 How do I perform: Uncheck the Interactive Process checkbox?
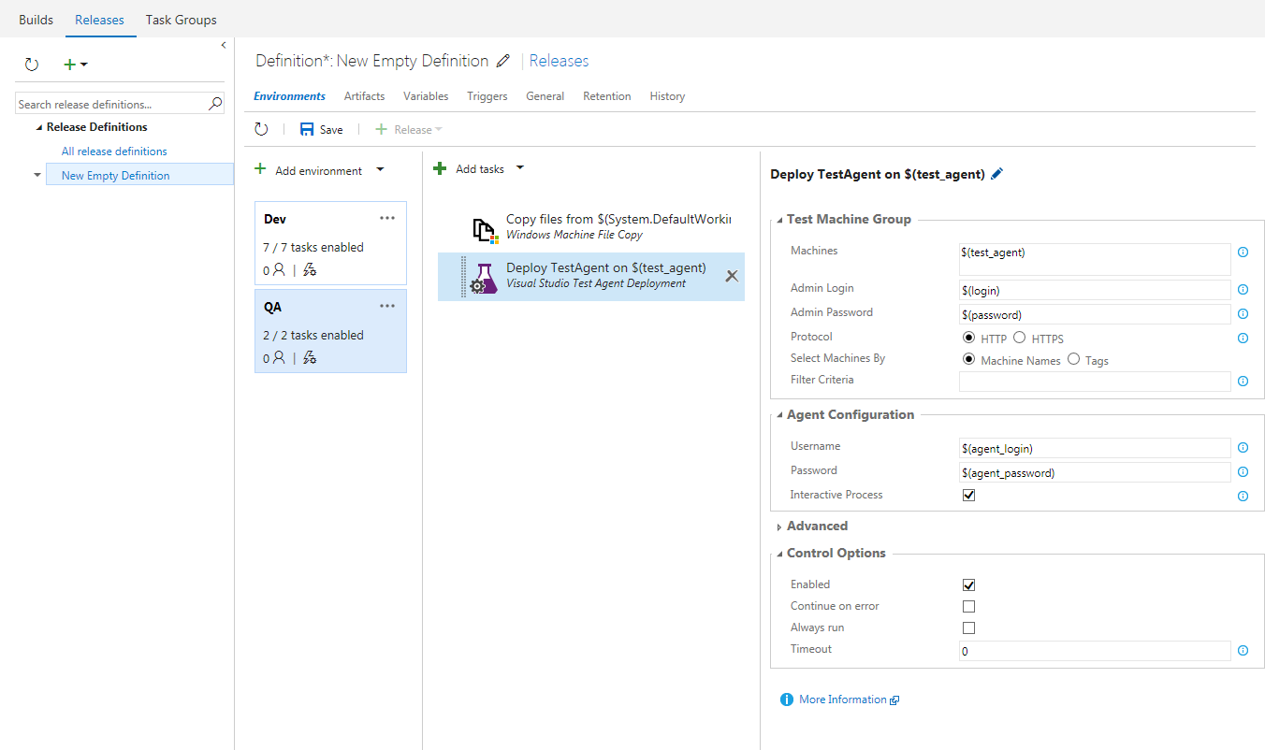968,496
